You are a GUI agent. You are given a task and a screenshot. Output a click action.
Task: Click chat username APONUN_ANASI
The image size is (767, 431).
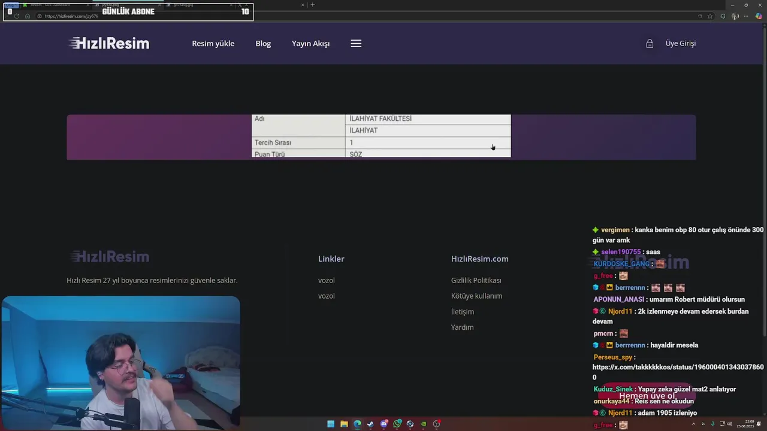tap(619, 299)
